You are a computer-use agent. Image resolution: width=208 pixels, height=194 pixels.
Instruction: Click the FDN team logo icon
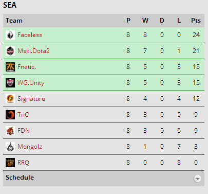coord(10,131)
